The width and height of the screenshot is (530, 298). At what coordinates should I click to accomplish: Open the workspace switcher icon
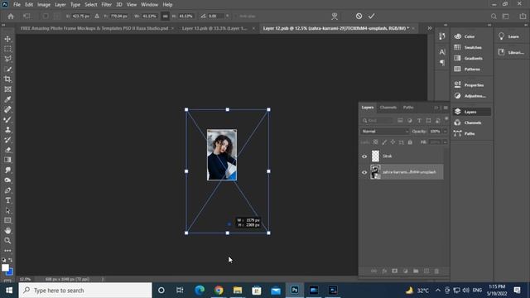click(x=506, y=17)
